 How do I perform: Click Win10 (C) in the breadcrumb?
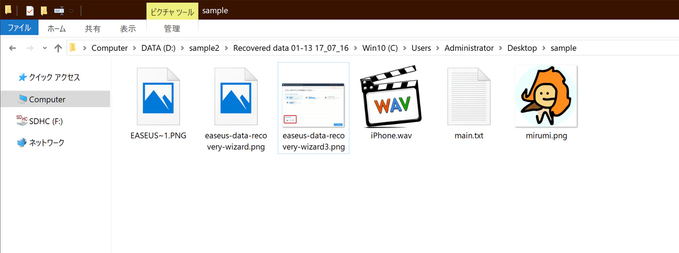380,48
